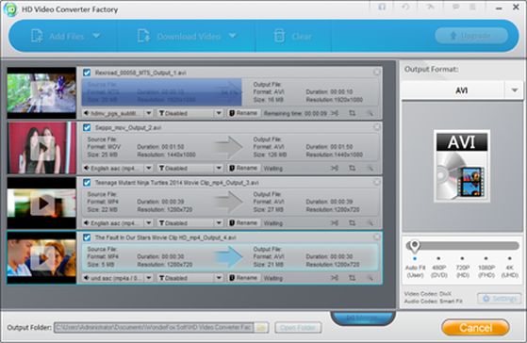Screen dimensions: 527x343
Task: Click the crop icon on Teenage Mutant Ninja Turtles row
Action: (x=352, y=222)
